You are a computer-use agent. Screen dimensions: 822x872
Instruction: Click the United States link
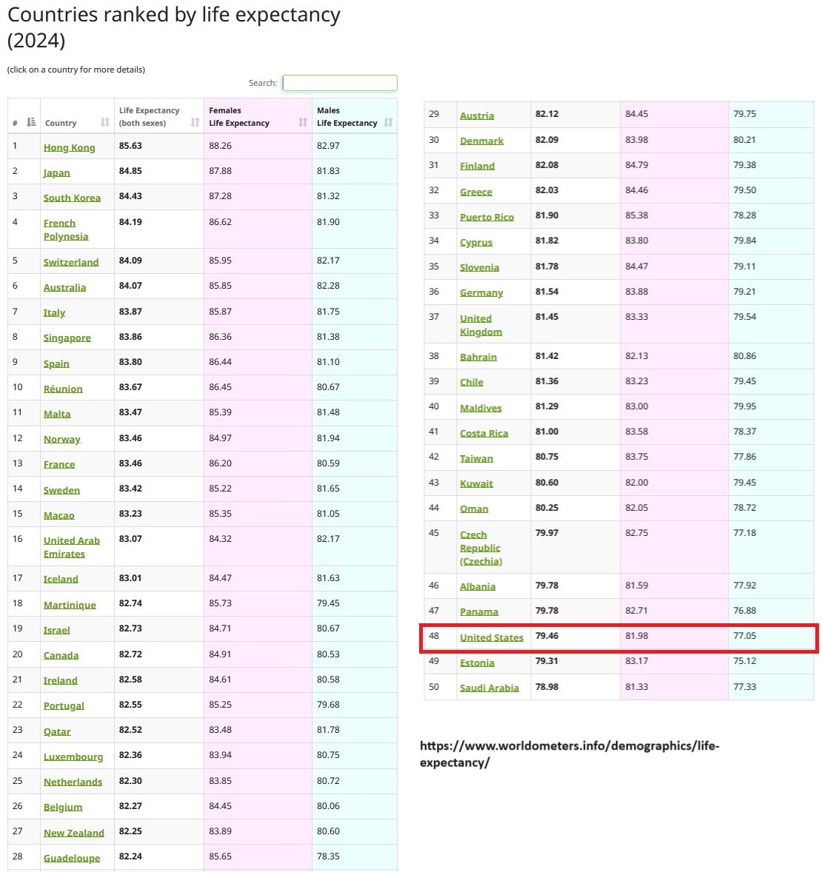click(x=491, y=637)
